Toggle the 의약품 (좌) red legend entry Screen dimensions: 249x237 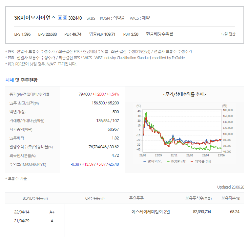[201, 161]
